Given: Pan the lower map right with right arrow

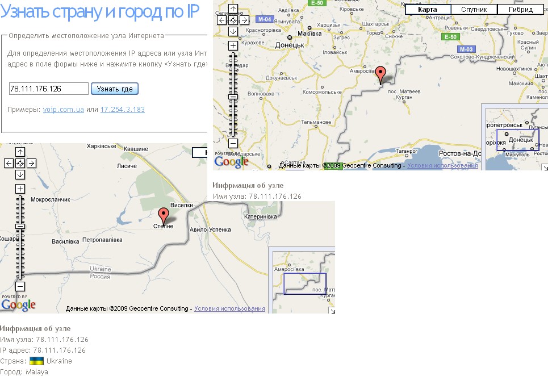Looking at the screenshot, I should click(x=31, y=163).
